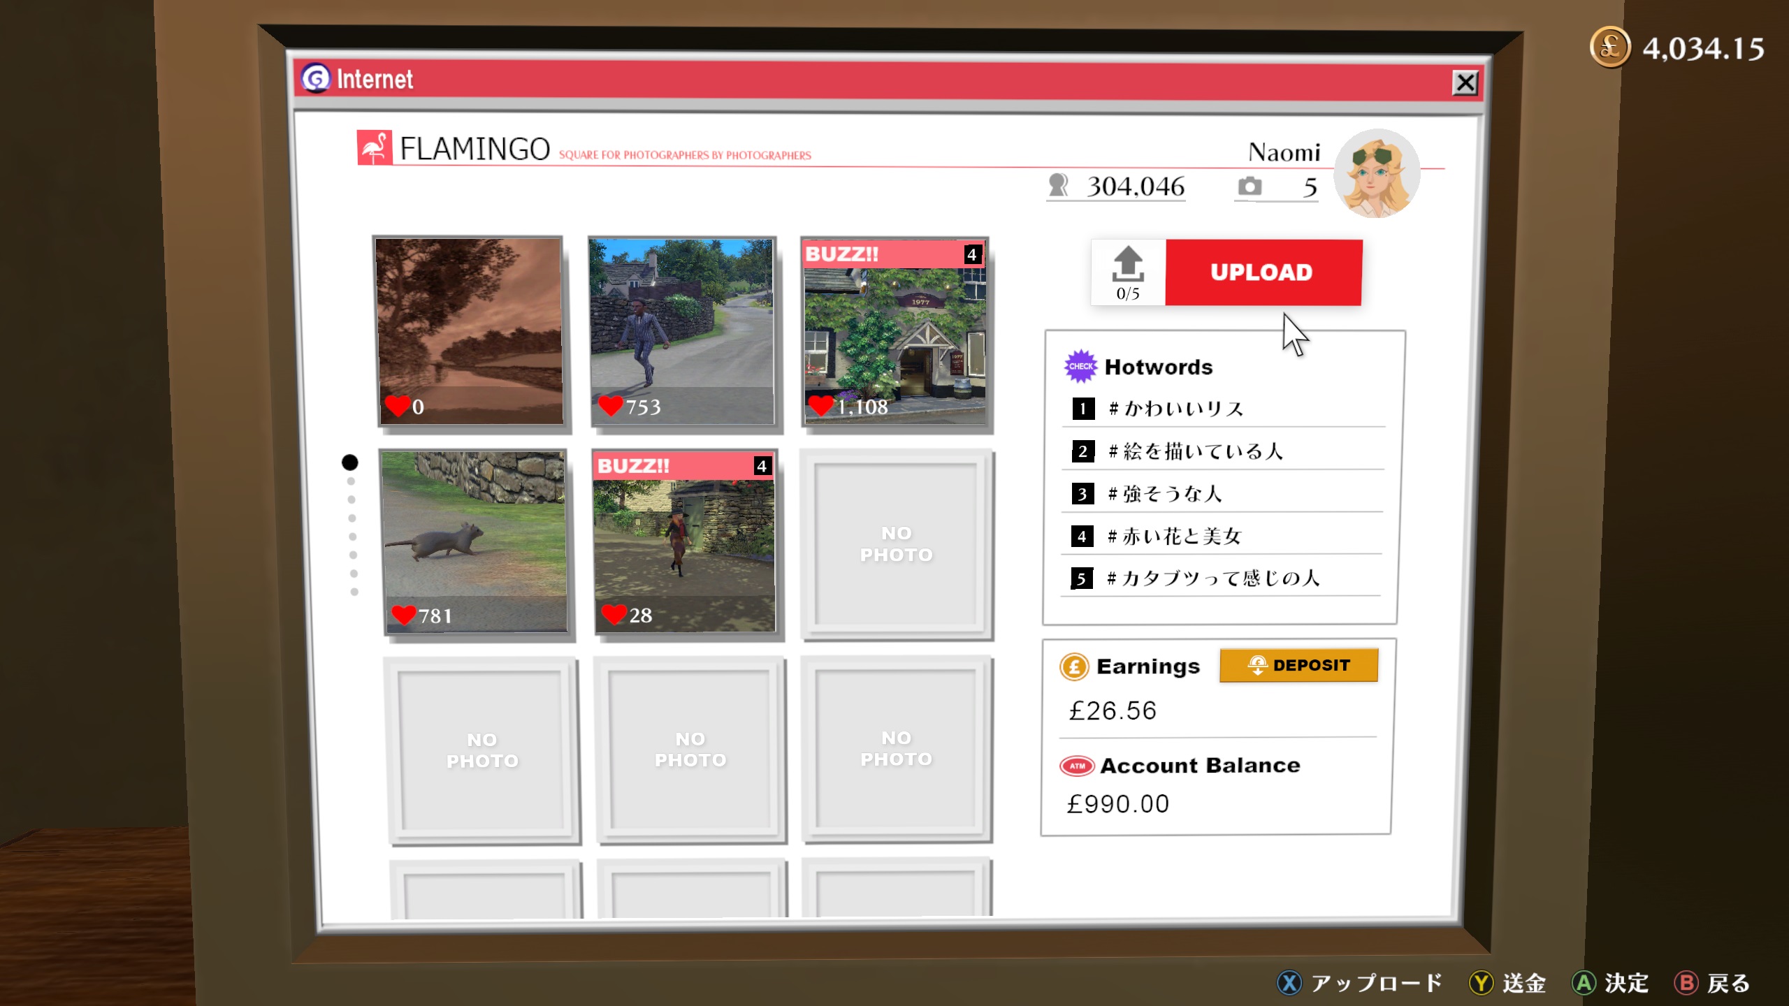Click the Flamingo logo icon
This screenshot has width=1789, height=1006.
375,148
